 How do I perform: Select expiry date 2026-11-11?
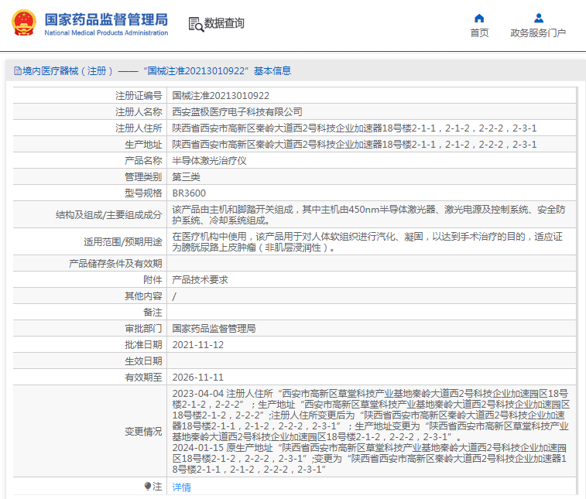[197, 378]
